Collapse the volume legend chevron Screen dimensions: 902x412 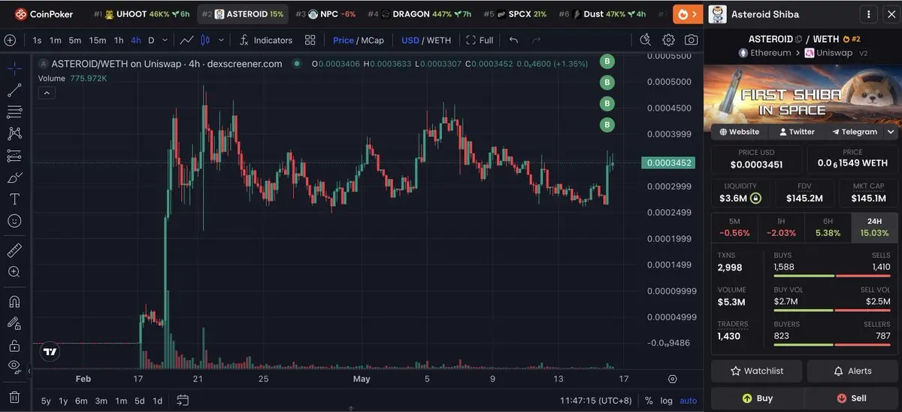(x=47, y=92)
